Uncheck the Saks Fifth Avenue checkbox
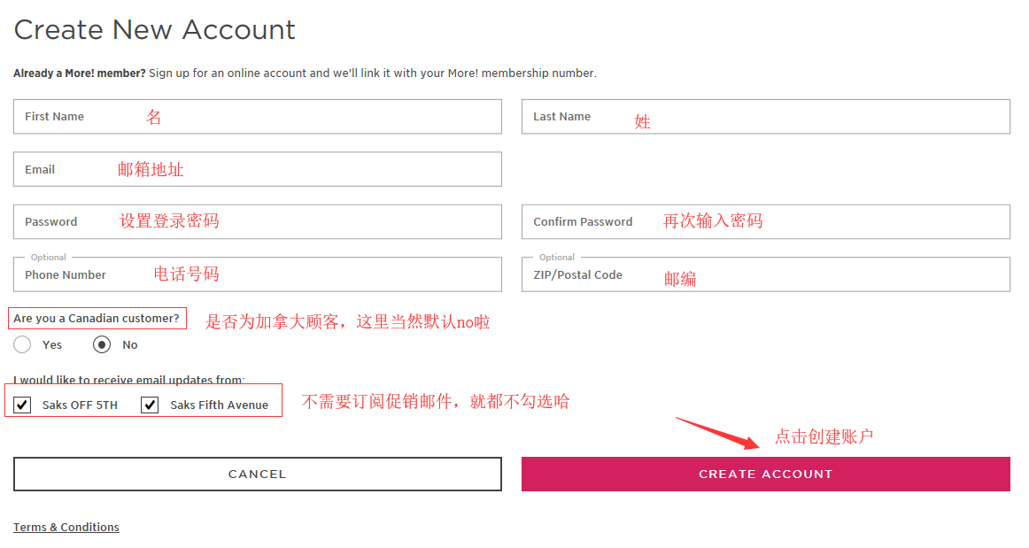1029x548 pixels. coord(151,405)
